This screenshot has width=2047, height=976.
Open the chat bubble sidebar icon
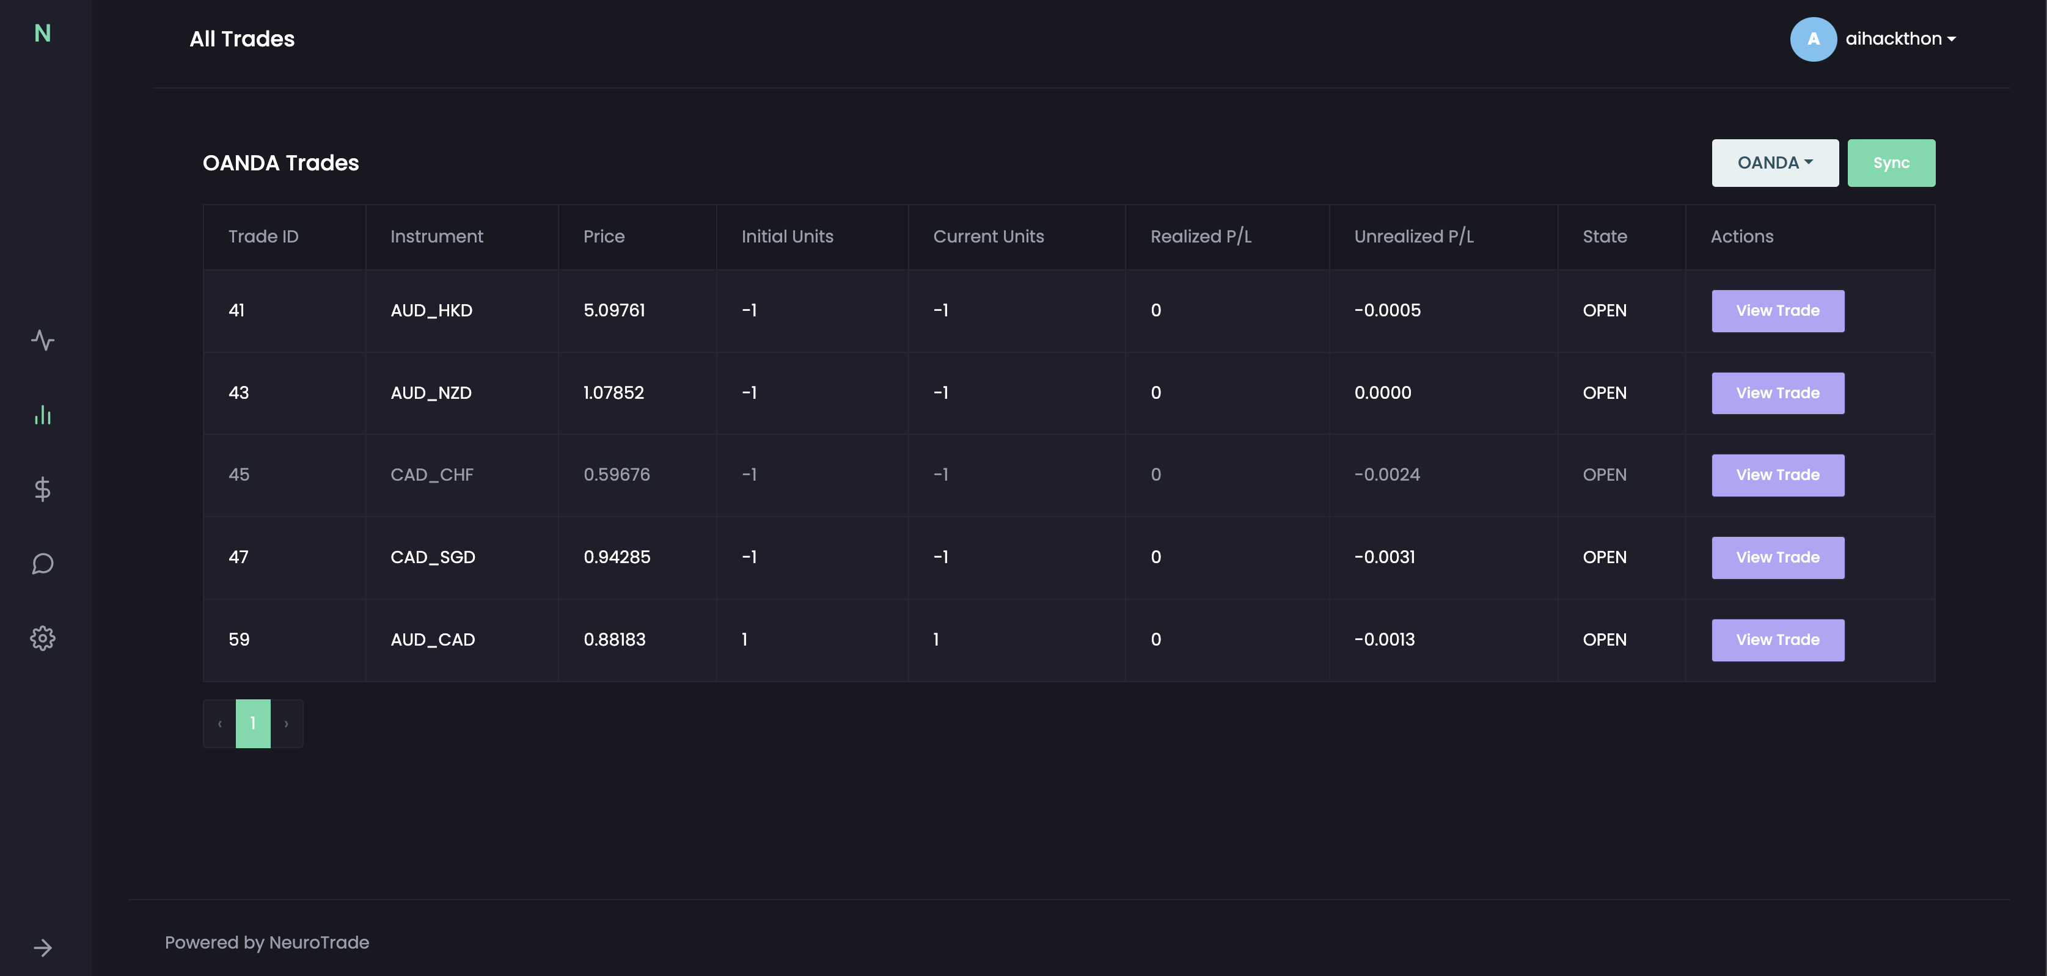click(x=43, y=564)
